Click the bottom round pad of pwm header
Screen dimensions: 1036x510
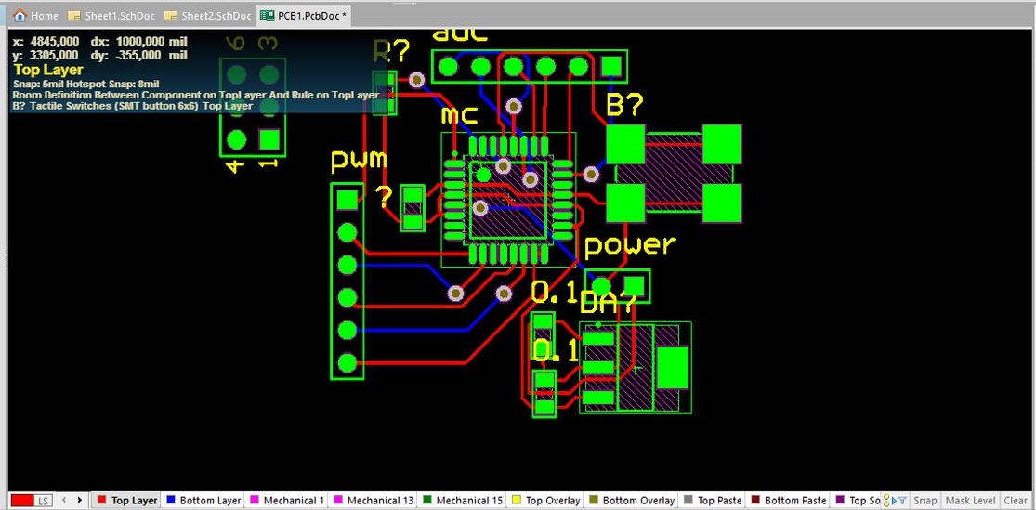tap(348, 362)
